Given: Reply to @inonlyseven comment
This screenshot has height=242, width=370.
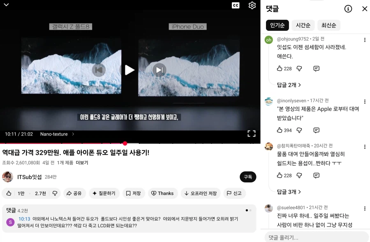Looking at the screenshot, I should [317, 130].
